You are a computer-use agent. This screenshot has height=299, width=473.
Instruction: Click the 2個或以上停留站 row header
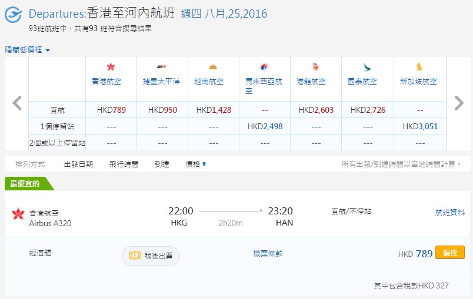pyautogui.click(x=57, y=143)
